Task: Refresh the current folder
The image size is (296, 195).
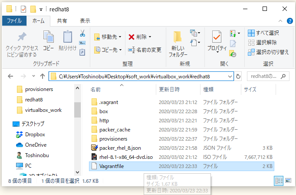Action: click(x=238, y=77)
